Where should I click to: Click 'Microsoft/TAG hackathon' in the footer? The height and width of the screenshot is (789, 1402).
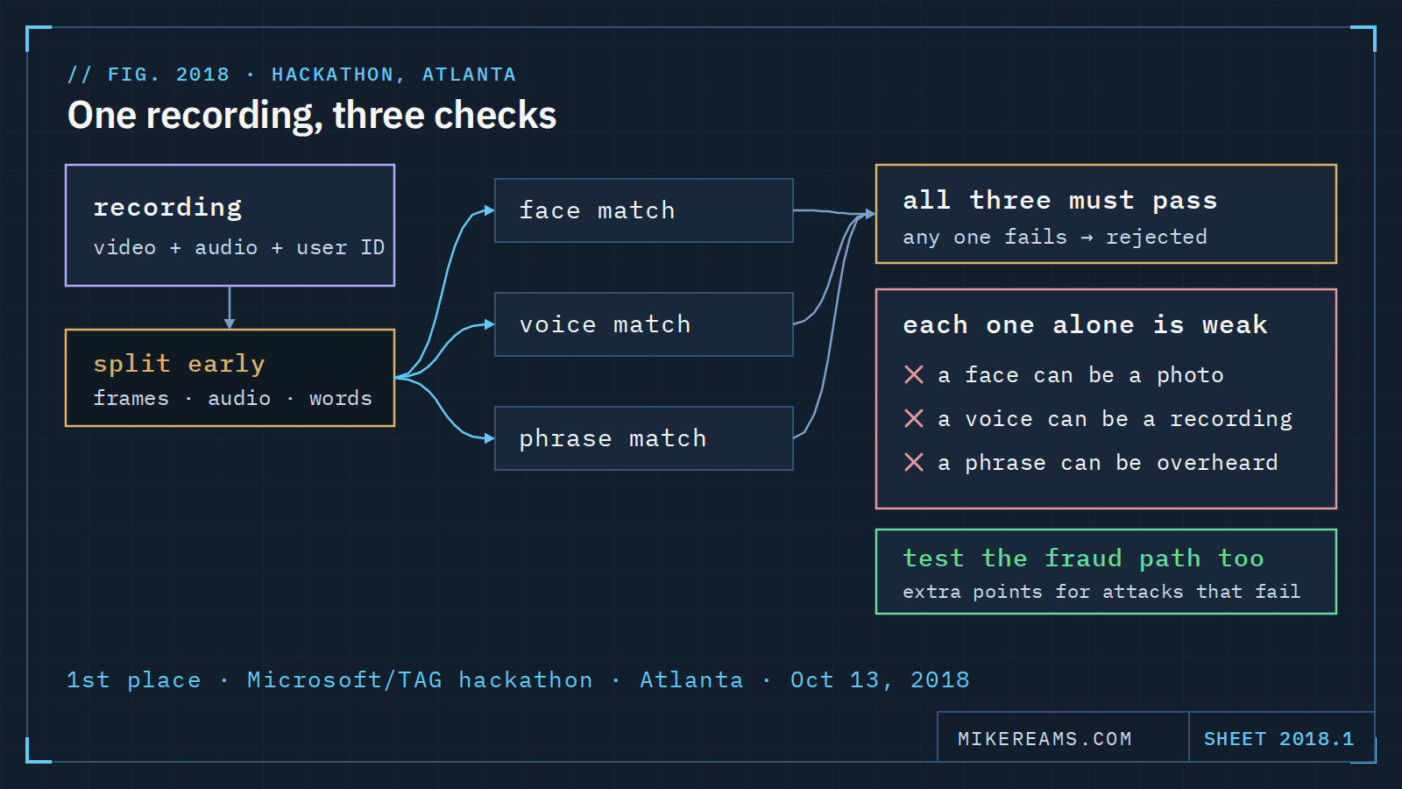420,680
